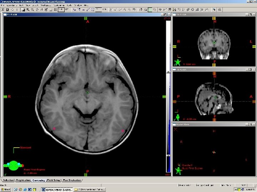The width and height of the screenshot is (257, 192).
Task: Click the green patient orientation figure in axial view
Action: click(x=14, y=166)
